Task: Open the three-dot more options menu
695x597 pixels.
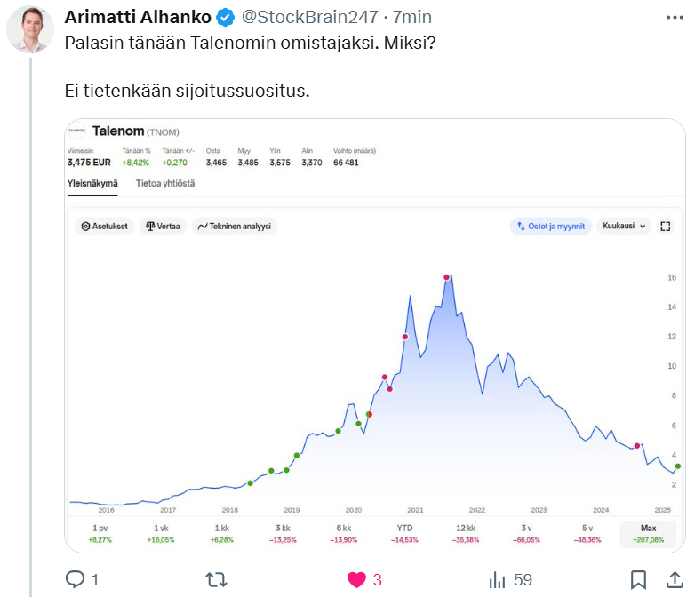Action: point(675,18)
